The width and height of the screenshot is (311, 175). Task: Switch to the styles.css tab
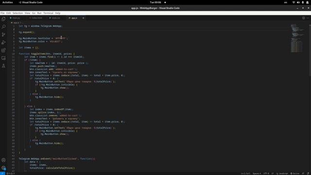56,18
